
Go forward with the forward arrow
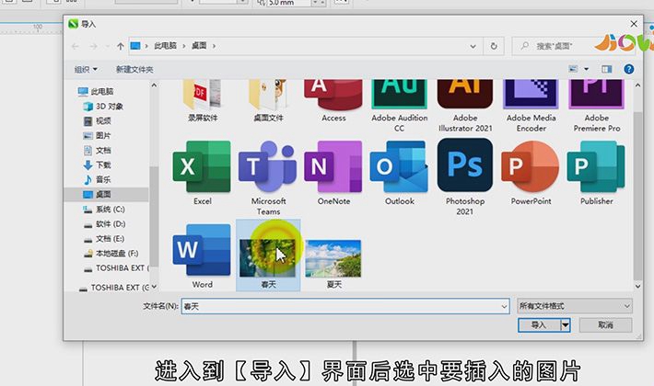pyautogui.click(x=93, y=46)
